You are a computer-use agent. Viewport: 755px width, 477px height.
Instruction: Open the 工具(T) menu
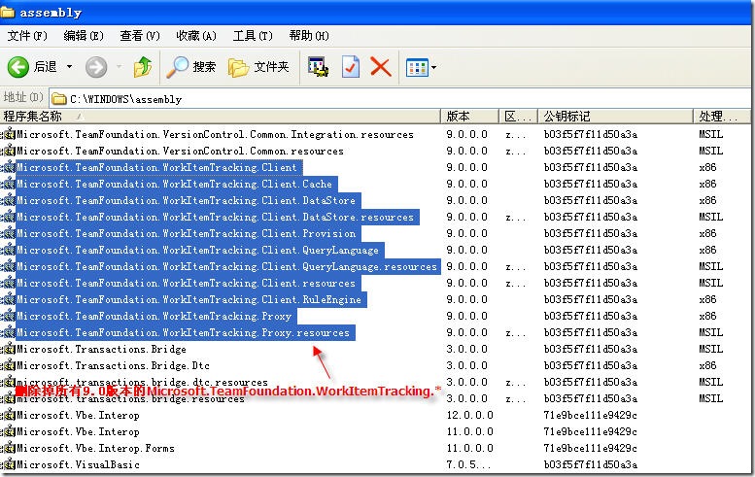click(x=253, y=36)
